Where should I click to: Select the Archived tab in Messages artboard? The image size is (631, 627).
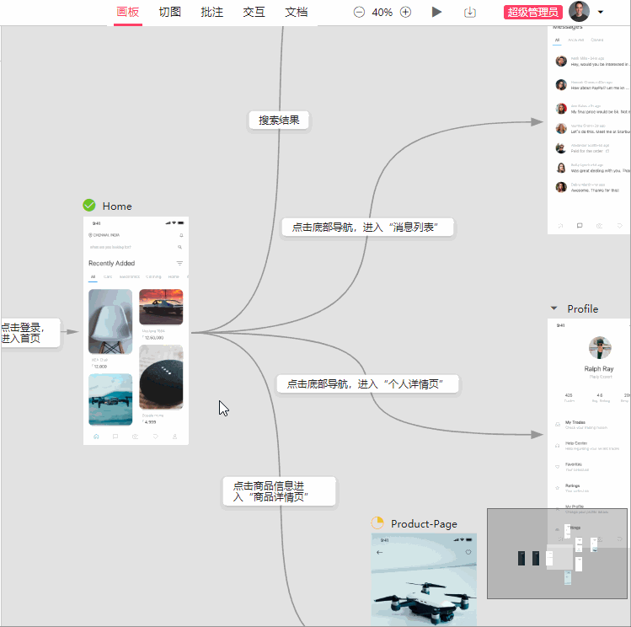[x=575, y=40]
